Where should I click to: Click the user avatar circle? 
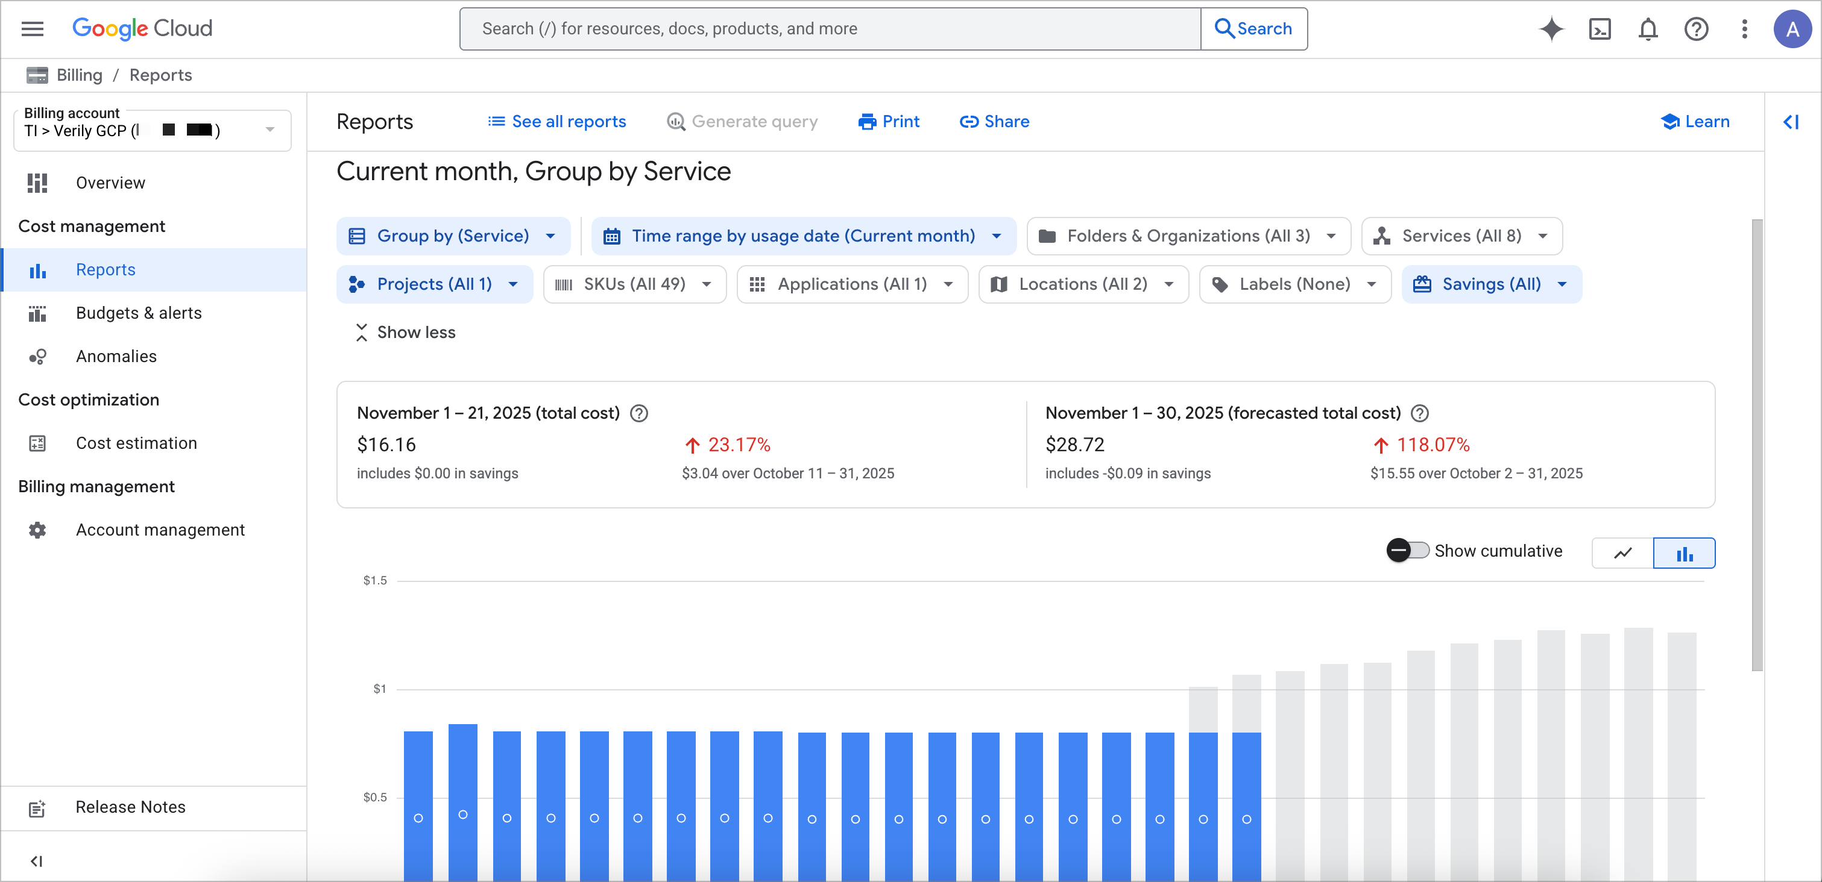pos(1793,29)
